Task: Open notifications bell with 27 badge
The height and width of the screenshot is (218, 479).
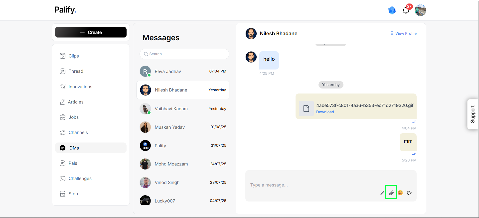Action: tap(406, 10)
